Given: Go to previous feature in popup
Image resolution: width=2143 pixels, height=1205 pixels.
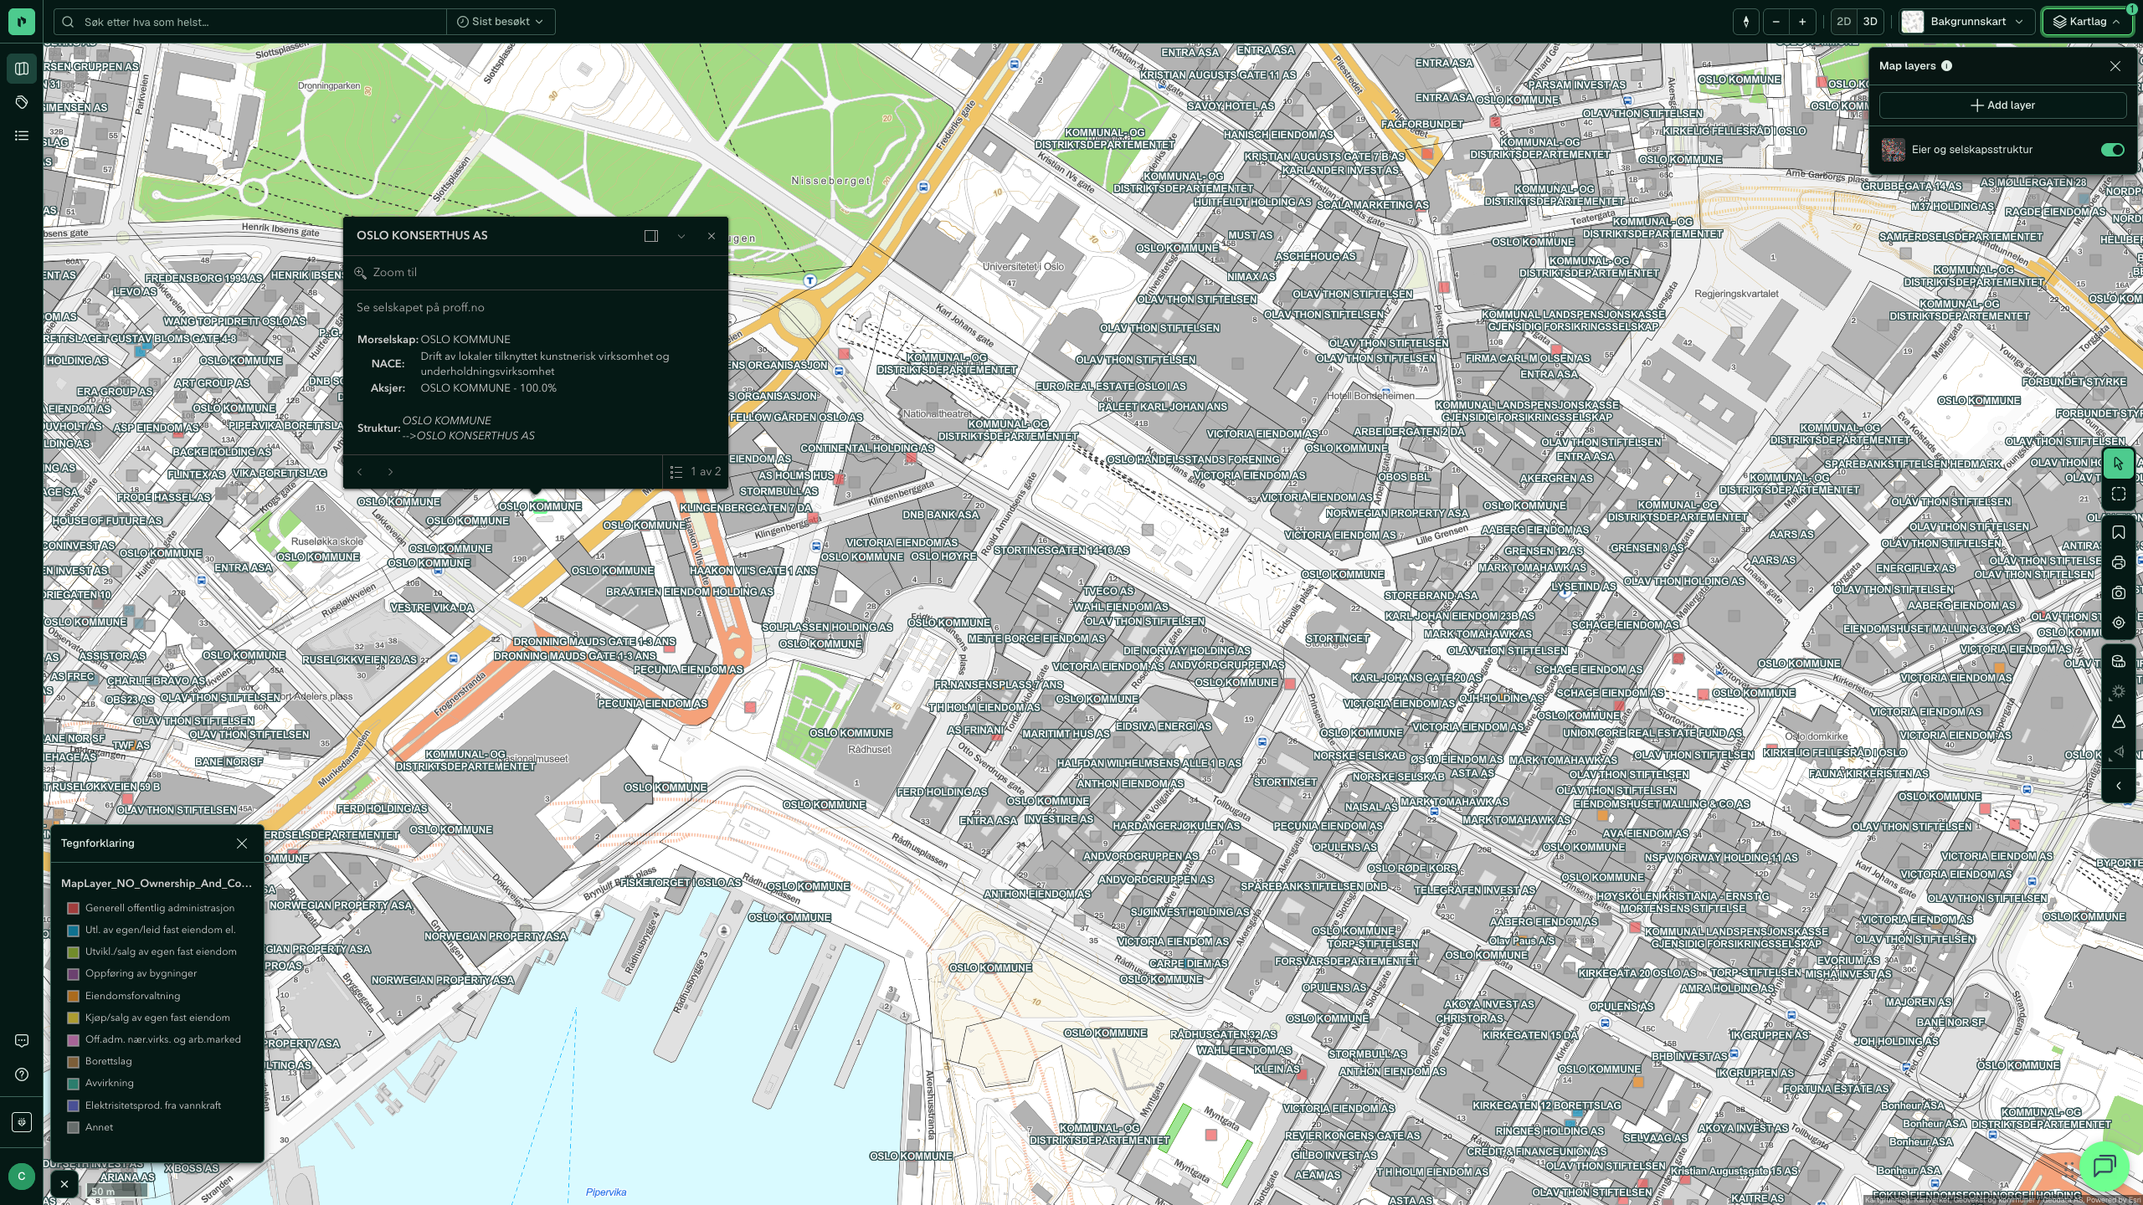Looking at the screenshot, I should point(360,472).
